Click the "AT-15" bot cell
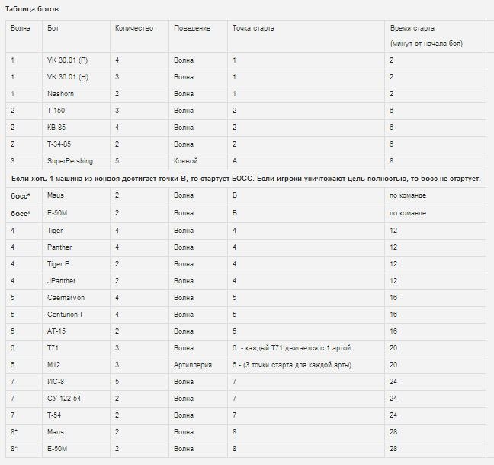The width and height of the screenshot is (494, 465). click(x=57, y=331)
